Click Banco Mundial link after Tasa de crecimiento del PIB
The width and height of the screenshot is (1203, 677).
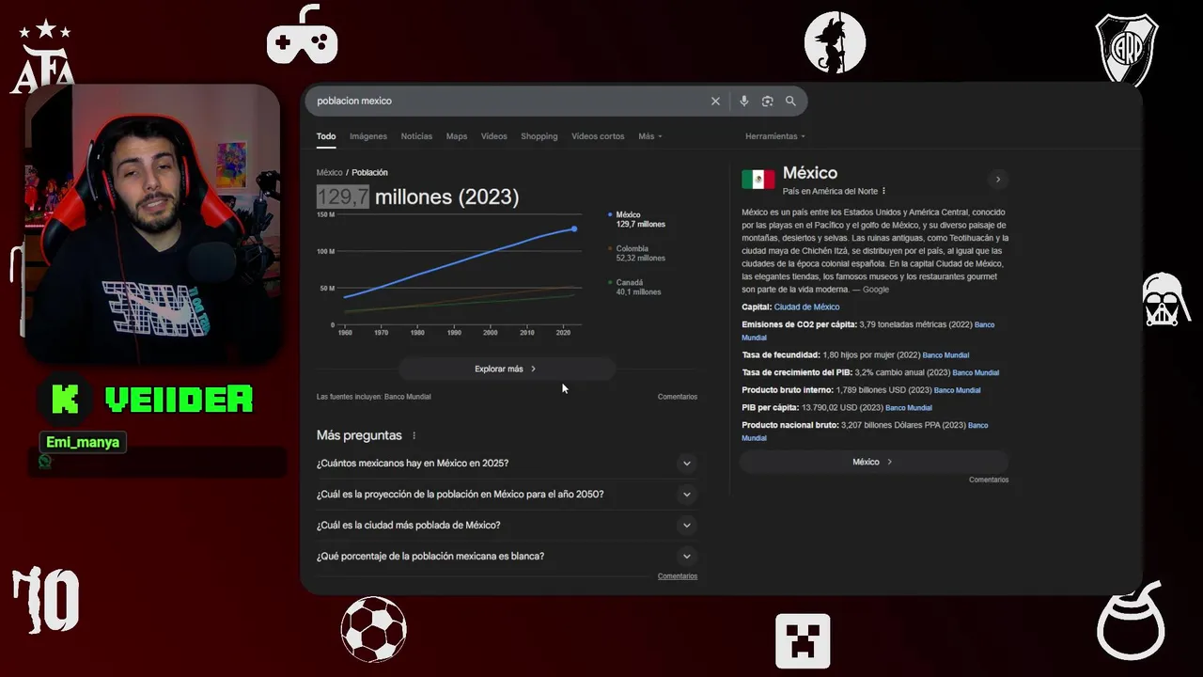pos(976,373)
